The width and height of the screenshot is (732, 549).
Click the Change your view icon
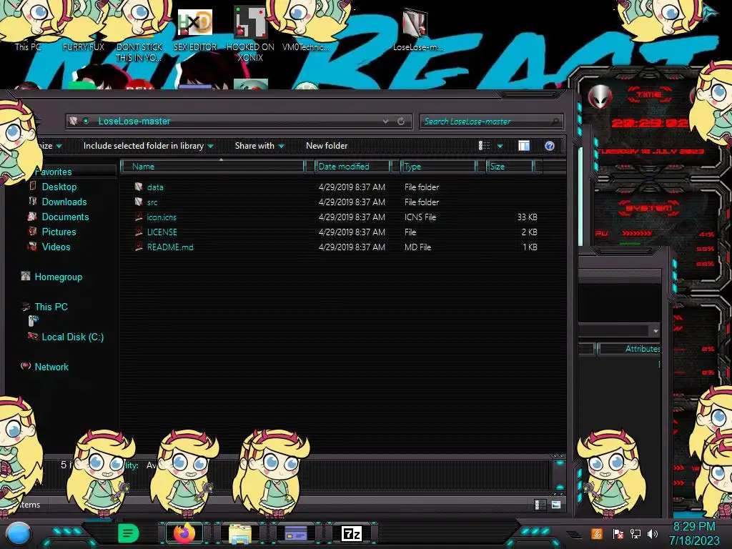[x=484, y=146]
